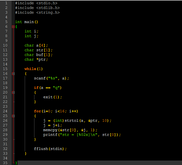
Task: Click on 'j = j+i;' statement
Action: pos(53,125)
